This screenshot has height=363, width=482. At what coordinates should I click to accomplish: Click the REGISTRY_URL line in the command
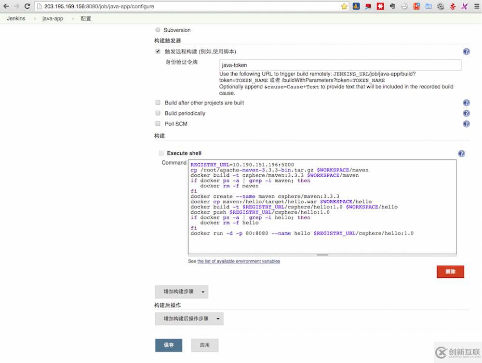coord(242,165)
